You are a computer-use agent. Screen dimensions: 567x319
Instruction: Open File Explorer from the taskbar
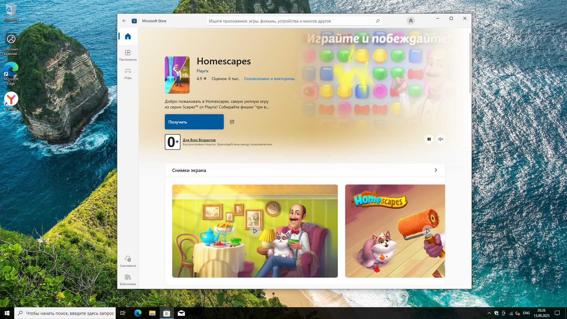(x=152, y=313)
